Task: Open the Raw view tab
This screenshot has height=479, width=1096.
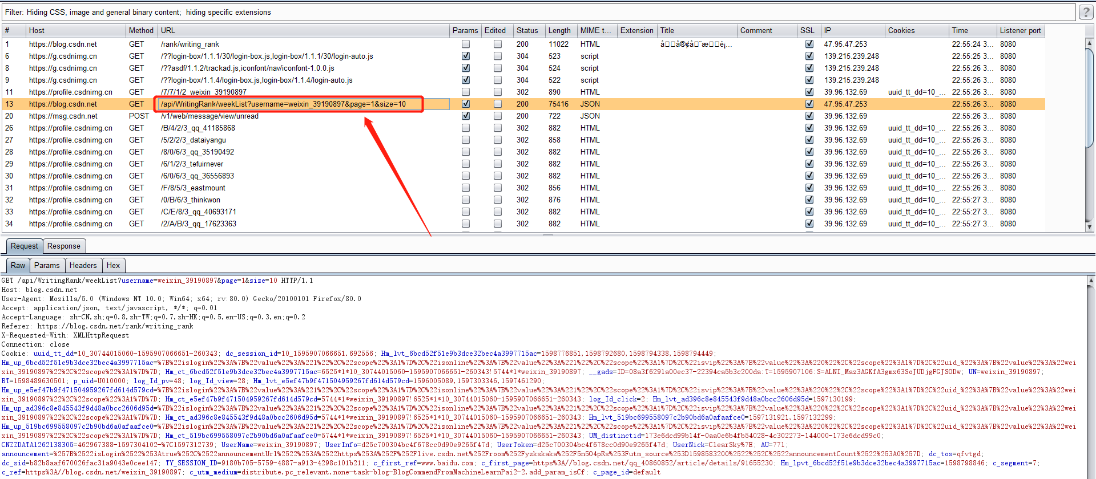Action: coord(18,265)
